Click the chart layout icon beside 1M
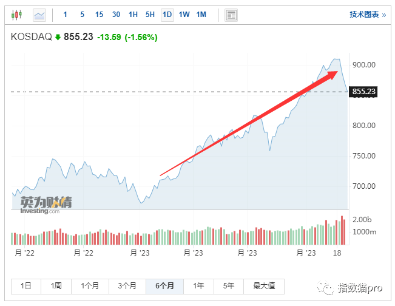The height and width of the screenshot is (306, 395). click(x=231, y=14)
